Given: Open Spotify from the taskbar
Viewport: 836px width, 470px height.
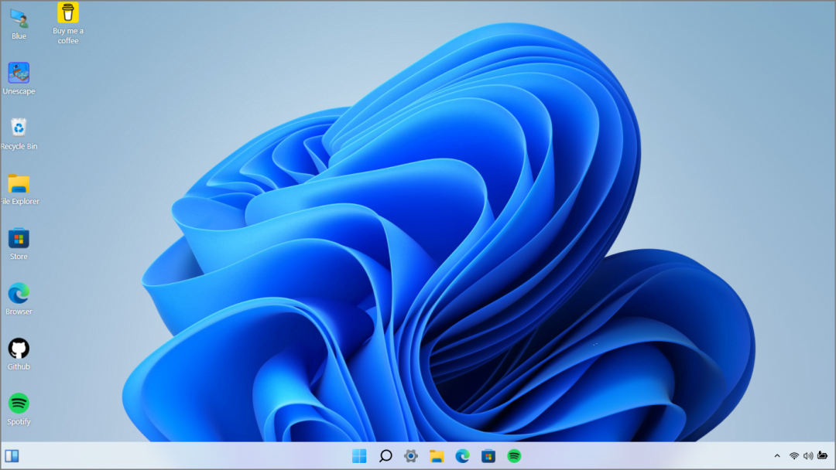Looking at the screenshot, I should [x=514, y=456].
